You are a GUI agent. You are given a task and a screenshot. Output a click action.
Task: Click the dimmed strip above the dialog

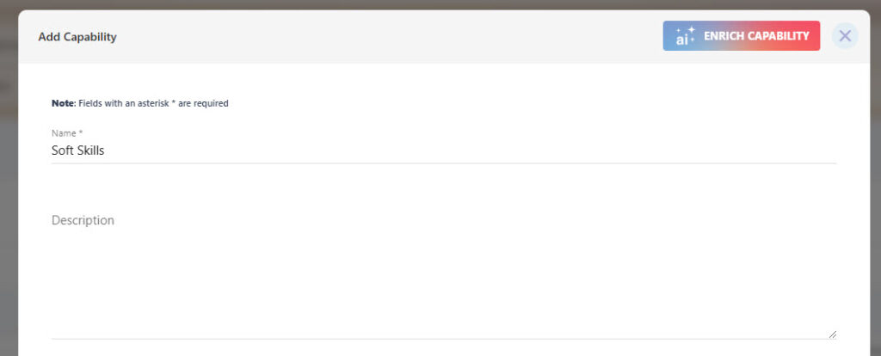[440, 4]
